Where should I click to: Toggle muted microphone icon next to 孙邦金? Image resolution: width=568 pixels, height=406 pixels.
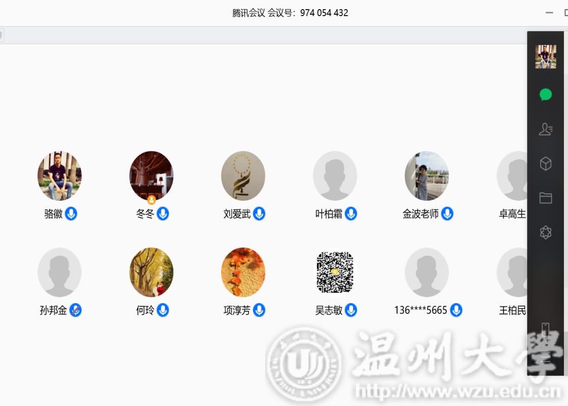pyautogui.click(x=75, y=310)
